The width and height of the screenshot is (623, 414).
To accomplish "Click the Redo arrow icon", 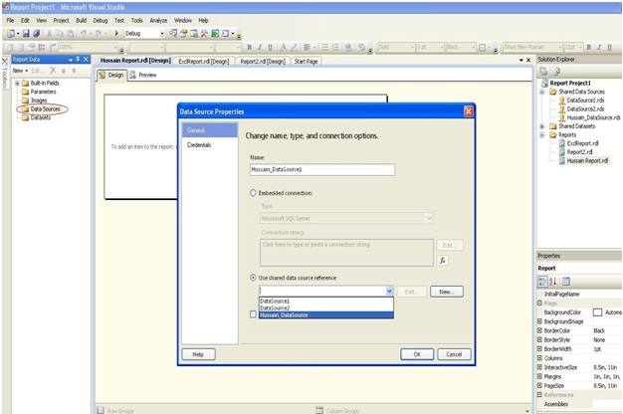I will click(99, 34).
